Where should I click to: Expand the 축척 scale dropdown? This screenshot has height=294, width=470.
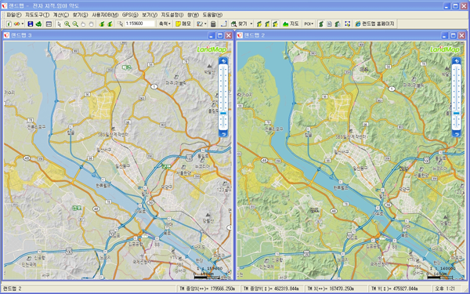click(x=164, y=24)
